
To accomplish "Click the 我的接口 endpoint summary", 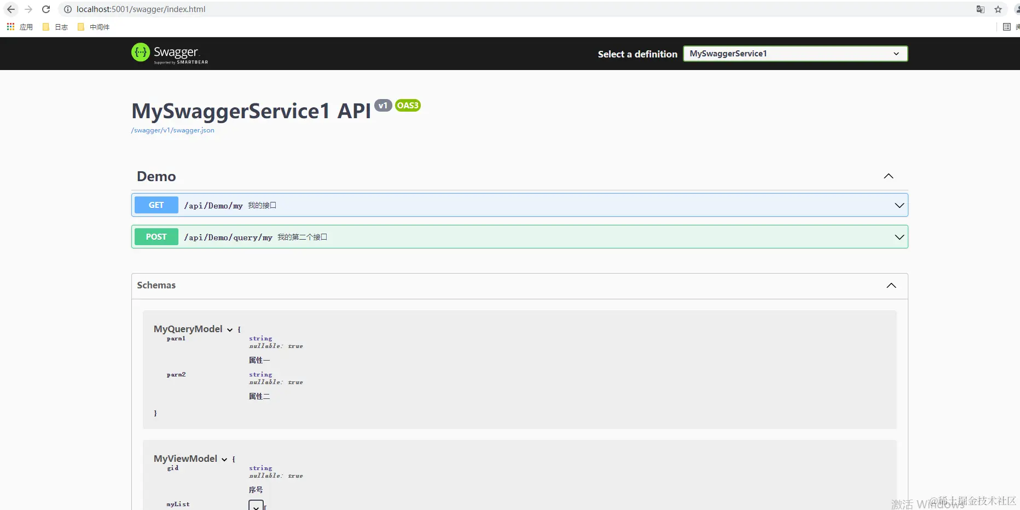I will [x=262, y=205].
